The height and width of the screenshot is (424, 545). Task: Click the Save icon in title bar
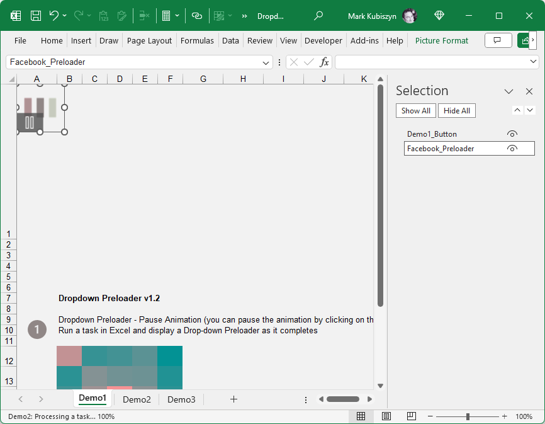pos(36,16)
